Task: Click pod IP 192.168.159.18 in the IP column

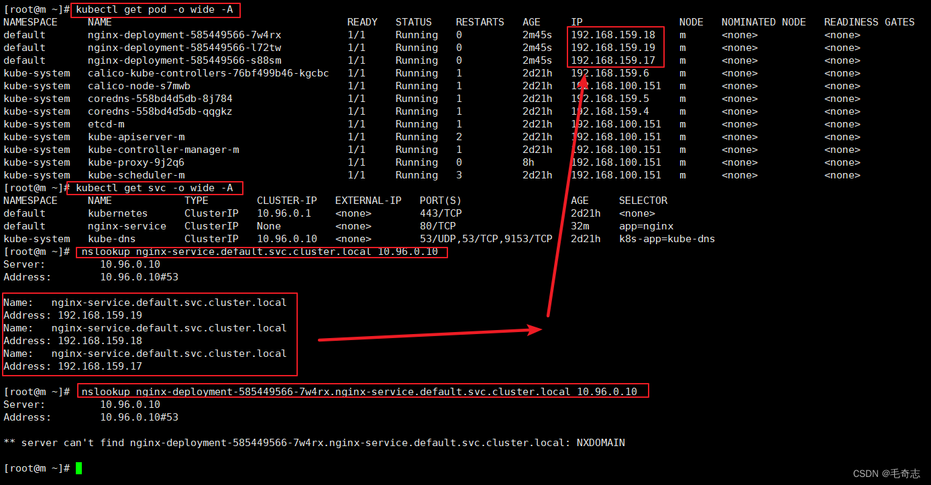Action: click(613, 35)
